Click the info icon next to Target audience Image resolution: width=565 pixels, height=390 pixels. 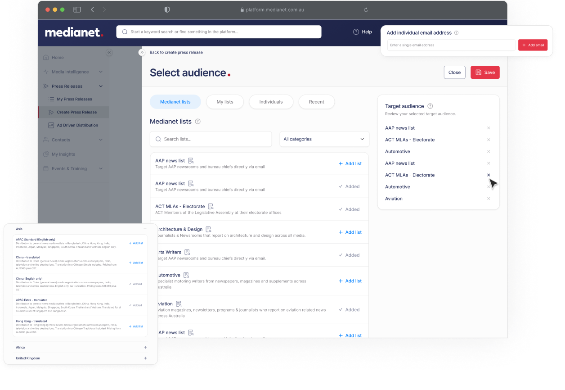pyautogui.click(x=430, y=106)
